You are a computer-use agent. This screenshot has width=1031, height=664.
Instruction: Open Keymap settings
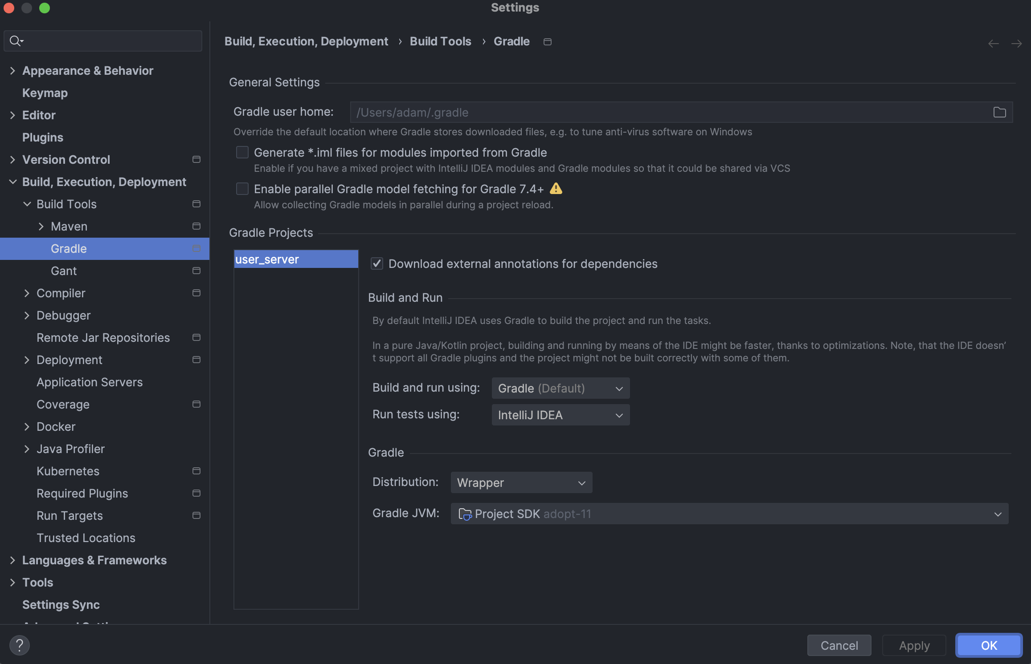coord(45,93)
